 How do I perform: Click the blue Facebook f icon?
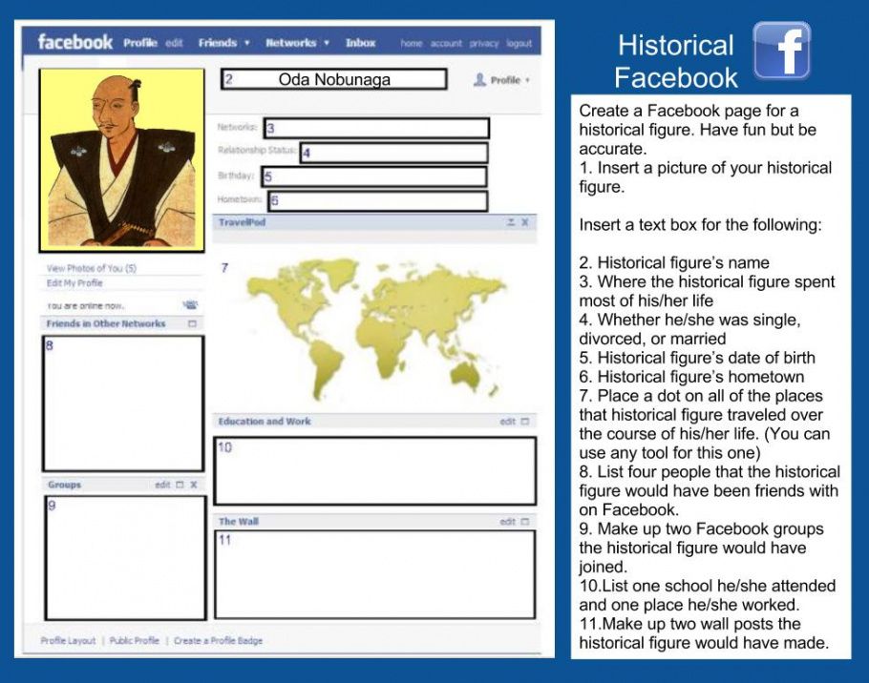[782, 51]
